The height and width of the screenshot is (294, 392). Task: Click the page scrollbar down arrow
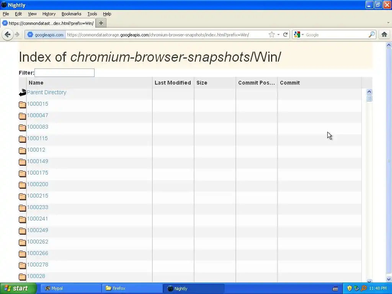tap(389, 279)
